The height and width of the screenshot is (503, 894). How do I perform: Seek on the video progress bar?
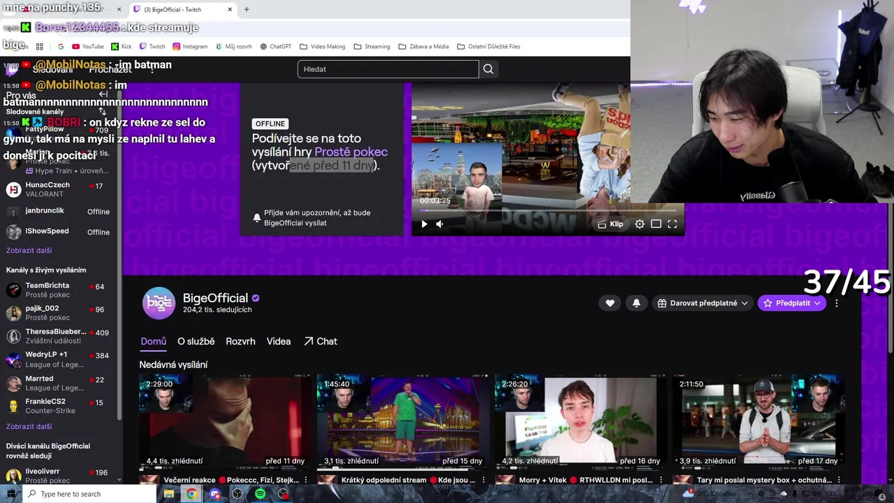click(x=548, y=210)
